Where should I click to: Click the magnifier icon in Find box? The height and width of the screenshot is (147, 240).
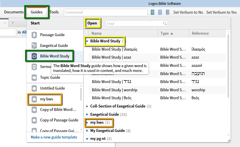[165, 24]
